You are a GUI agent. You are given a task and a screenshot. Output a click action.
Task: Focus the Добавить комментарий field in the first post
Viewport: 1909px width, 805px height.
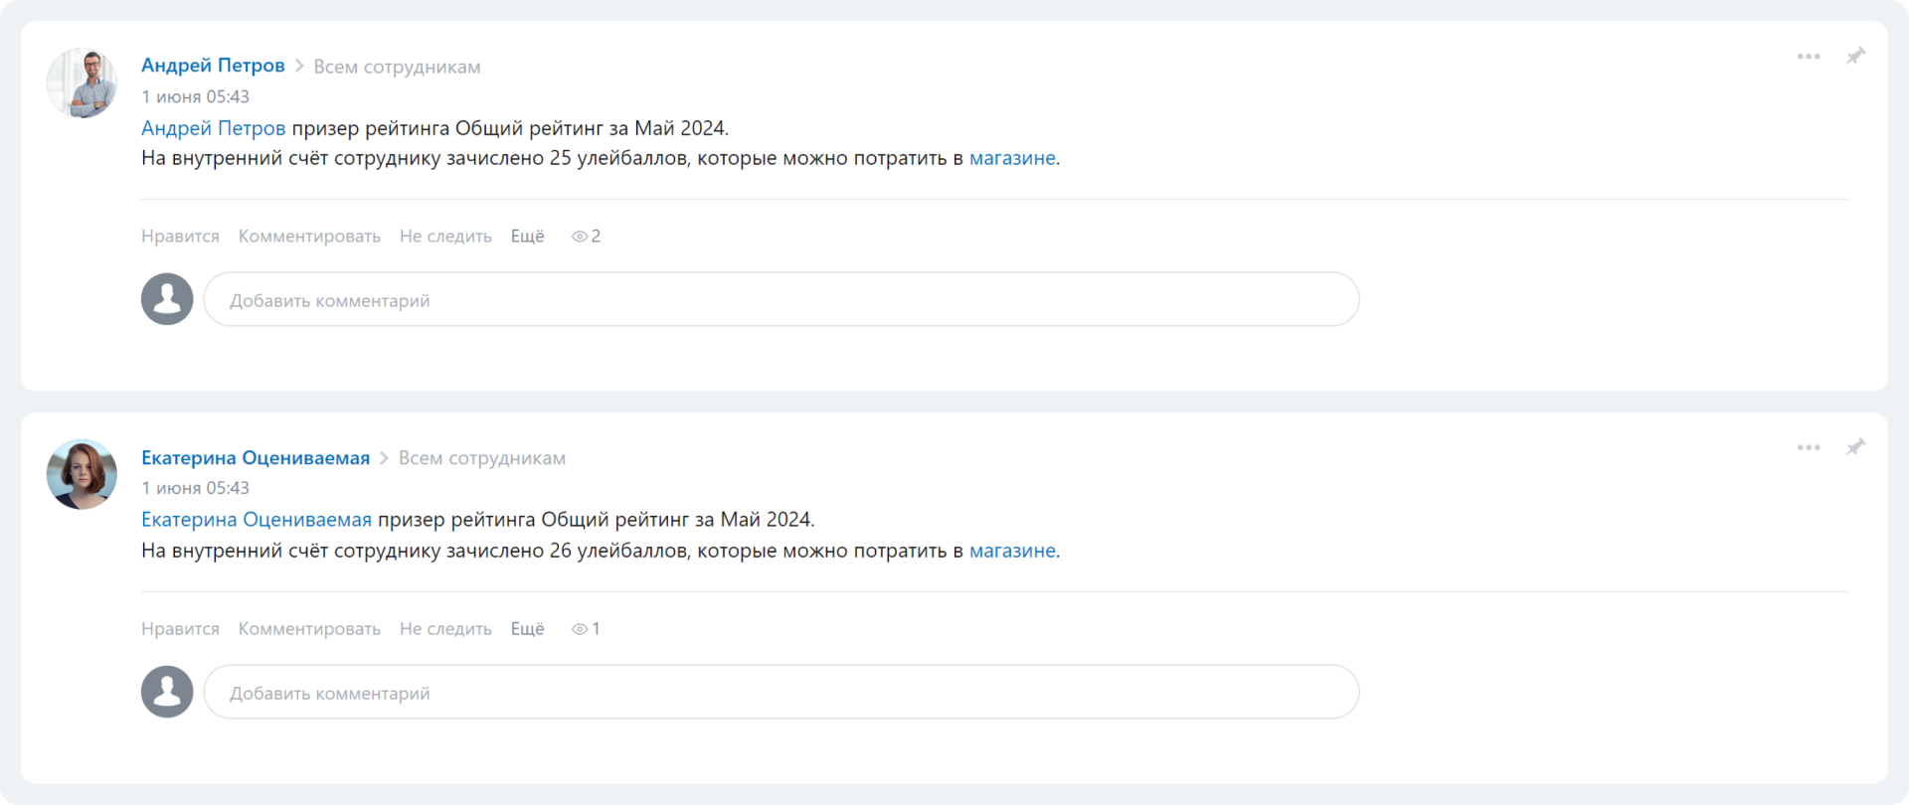(781, 299)
